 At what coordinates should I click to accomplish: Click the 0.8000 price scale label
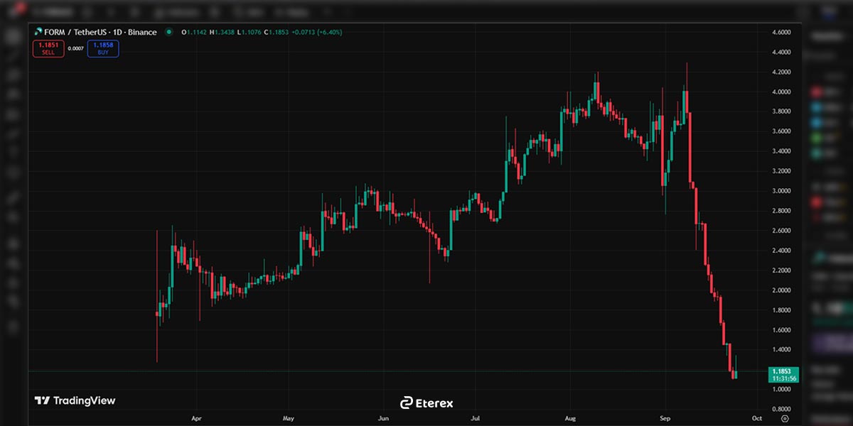point(781,409)
